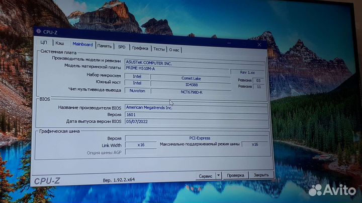Viewport: 362px width, 203px height.
Task: Click the PCI-Express version field
Action: (197, 138)
